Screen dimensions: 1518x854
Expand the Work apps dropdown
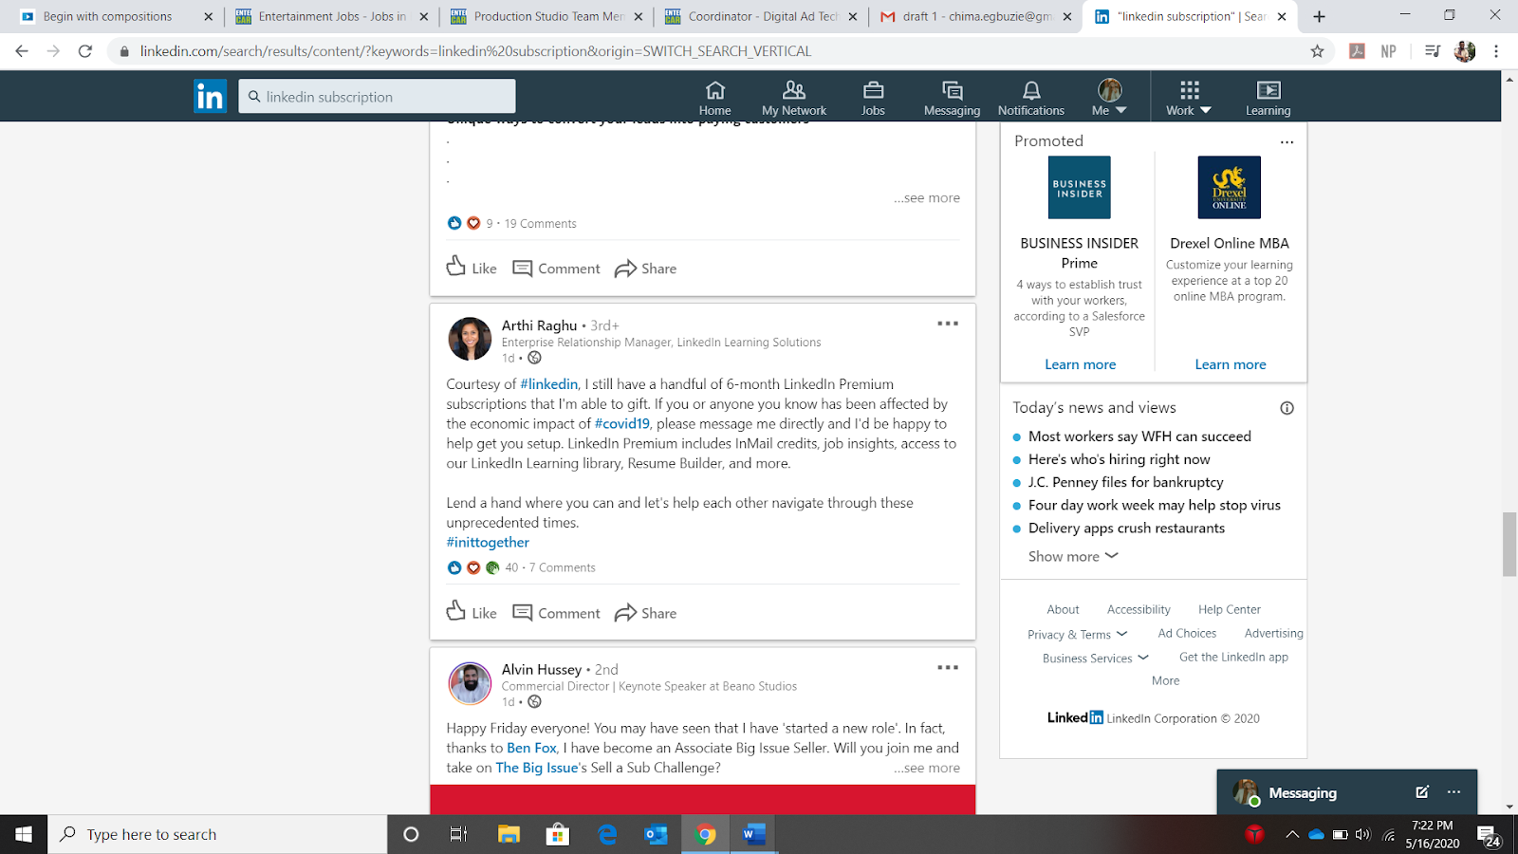pyautogui.click(x=1189, y=98)
